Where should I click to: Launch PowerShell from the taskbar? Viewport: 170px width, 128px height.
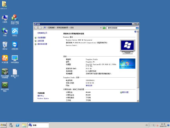[x=18, y=125]
